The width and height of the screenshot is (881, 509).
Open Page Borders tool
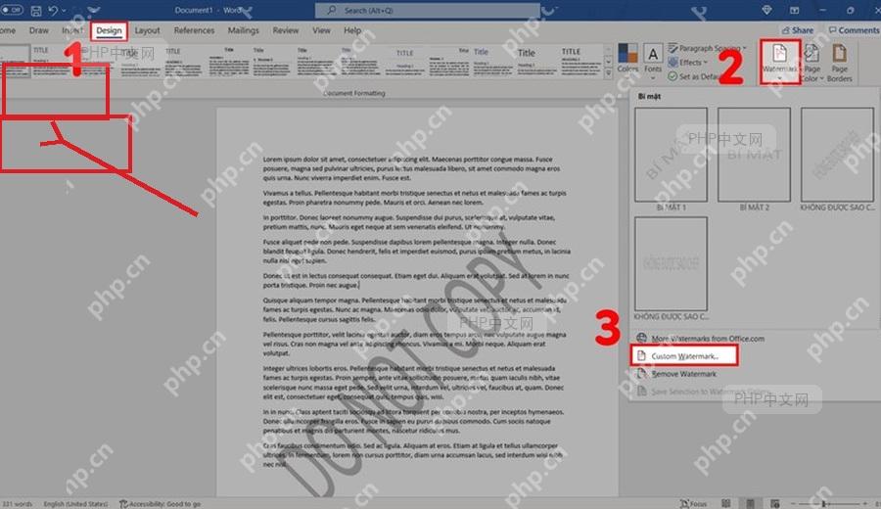coord(840,63)
